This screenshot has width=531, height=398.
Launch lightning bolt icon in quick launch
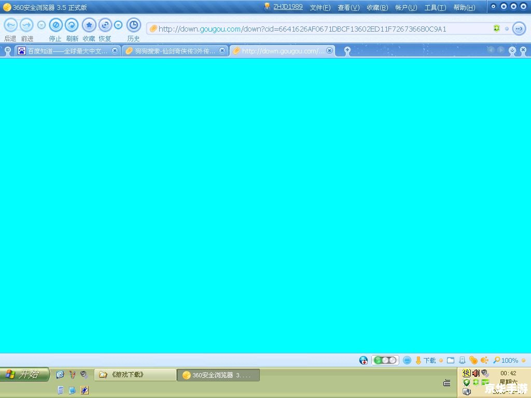tap(85, 390)
